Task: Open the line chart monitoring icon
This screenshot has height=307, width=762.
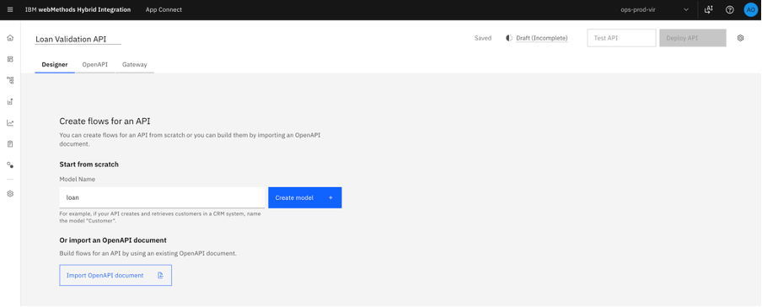Action: (x=10, y=123)
